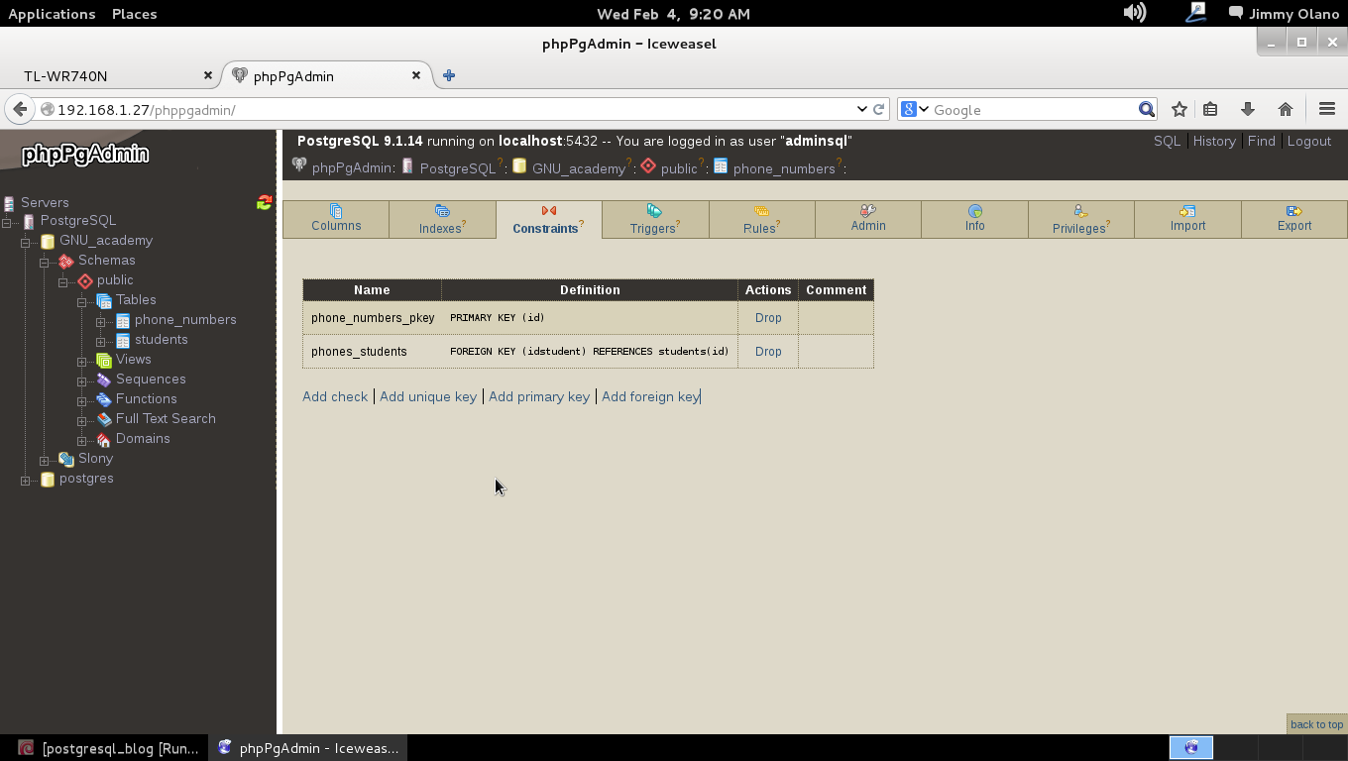Switch to the Indexes tab
This screenshot has height=761, width=1348.
(442, 220)
